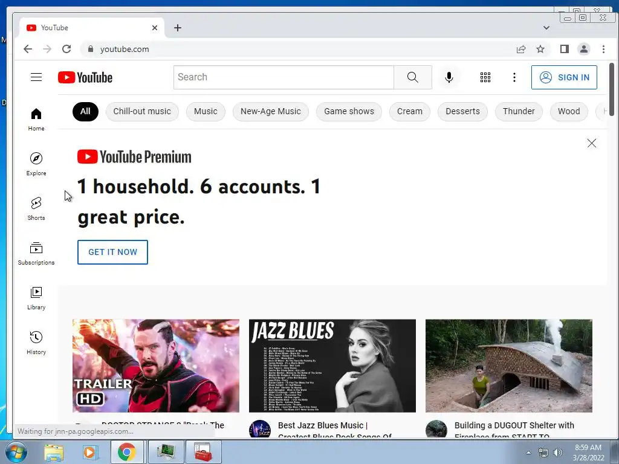
Task: Bookmark this page with star icon
Action: [540, 49]
